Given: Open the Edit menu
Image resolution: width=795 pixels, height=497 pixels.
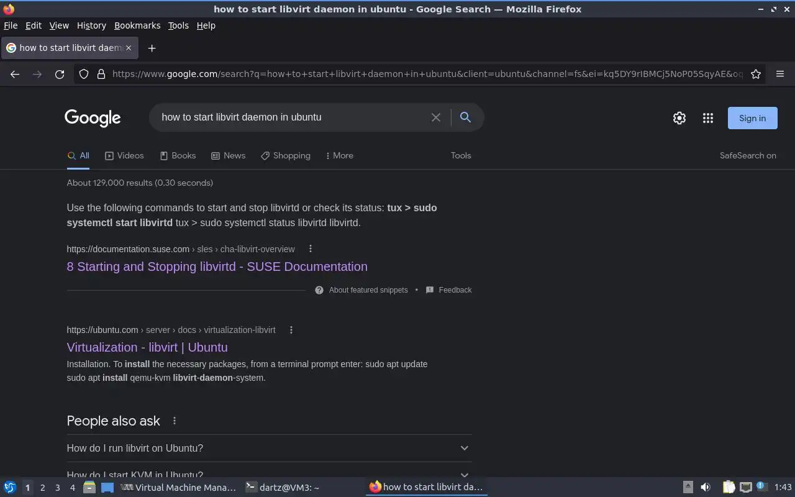Looking at the screenshot, I should (x=34, y=25).
